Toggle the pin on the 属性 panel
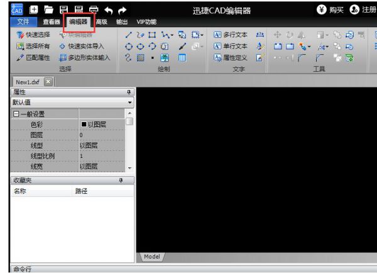The image size is (377, 273). click(x=129, y=92)
